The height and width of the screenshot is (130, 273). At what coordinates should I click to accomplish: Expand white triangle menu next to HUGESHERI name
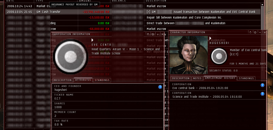pyautogui.click(x=210, y=38)
